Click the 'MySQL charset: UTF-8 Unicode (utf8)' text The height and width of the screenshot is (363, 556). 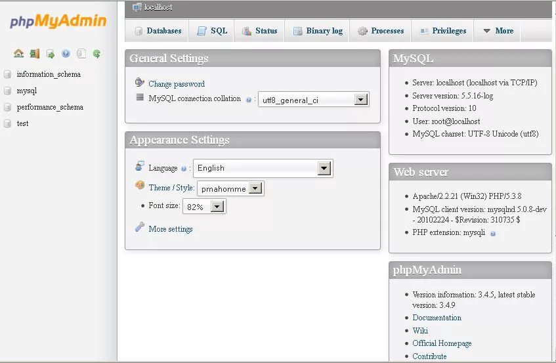point(475,134)
